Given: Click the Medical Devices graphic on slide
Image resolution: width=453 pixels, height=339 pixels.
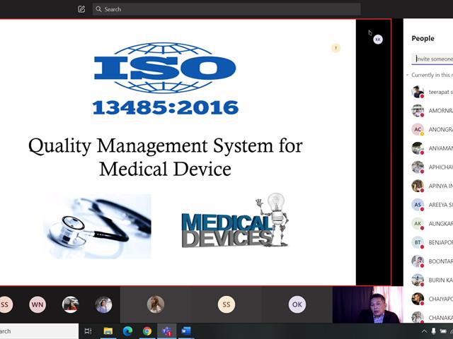Looking at the screenshot, I should point(234,220).
